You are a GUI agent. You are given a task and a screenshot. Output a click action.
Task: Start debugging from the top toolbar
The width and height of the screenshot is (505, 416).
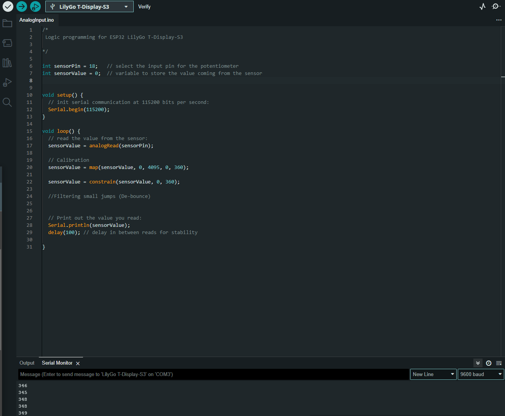(35, 6)
